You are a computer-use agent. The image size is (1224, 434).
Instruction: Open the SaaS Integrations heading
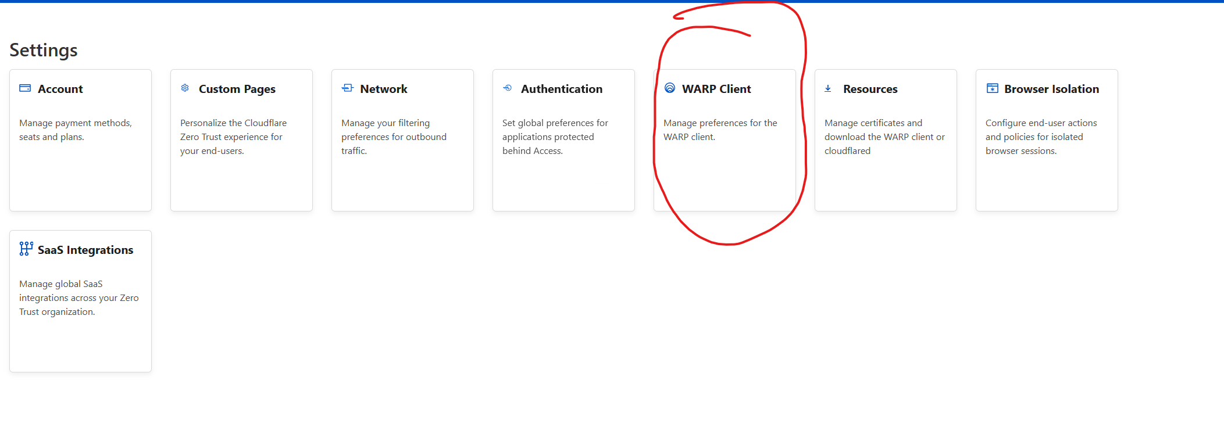click(85, 250)
